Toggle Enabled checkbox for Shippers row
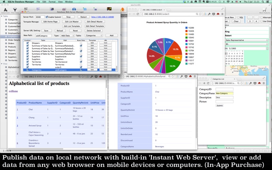 [28, 43]
